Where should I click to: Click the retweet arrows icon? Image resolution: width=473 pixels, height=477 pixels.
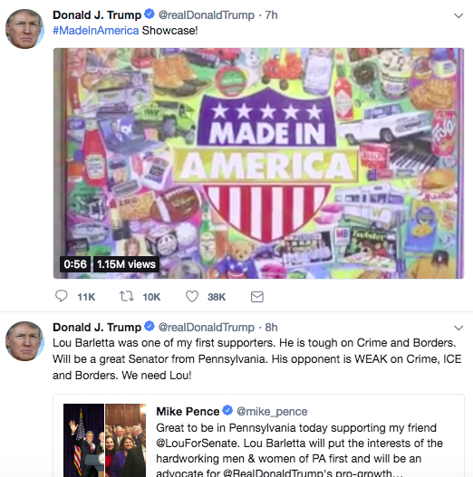click(x=126, y=296)
